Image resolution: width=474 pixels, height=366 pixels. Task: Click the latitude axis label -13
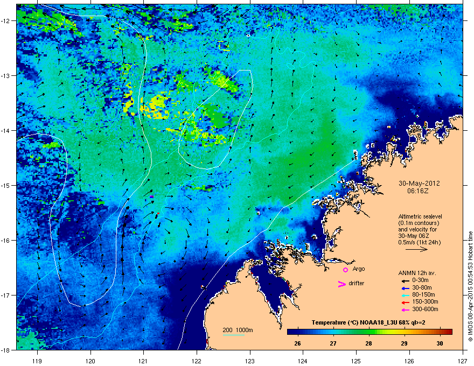tap(6, 75)
